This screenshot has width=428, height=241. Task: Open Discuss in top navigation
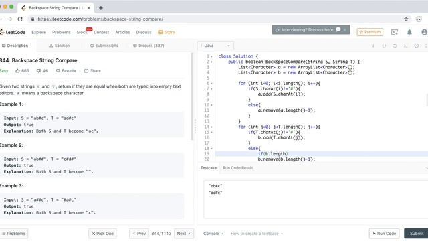(144, 32)
